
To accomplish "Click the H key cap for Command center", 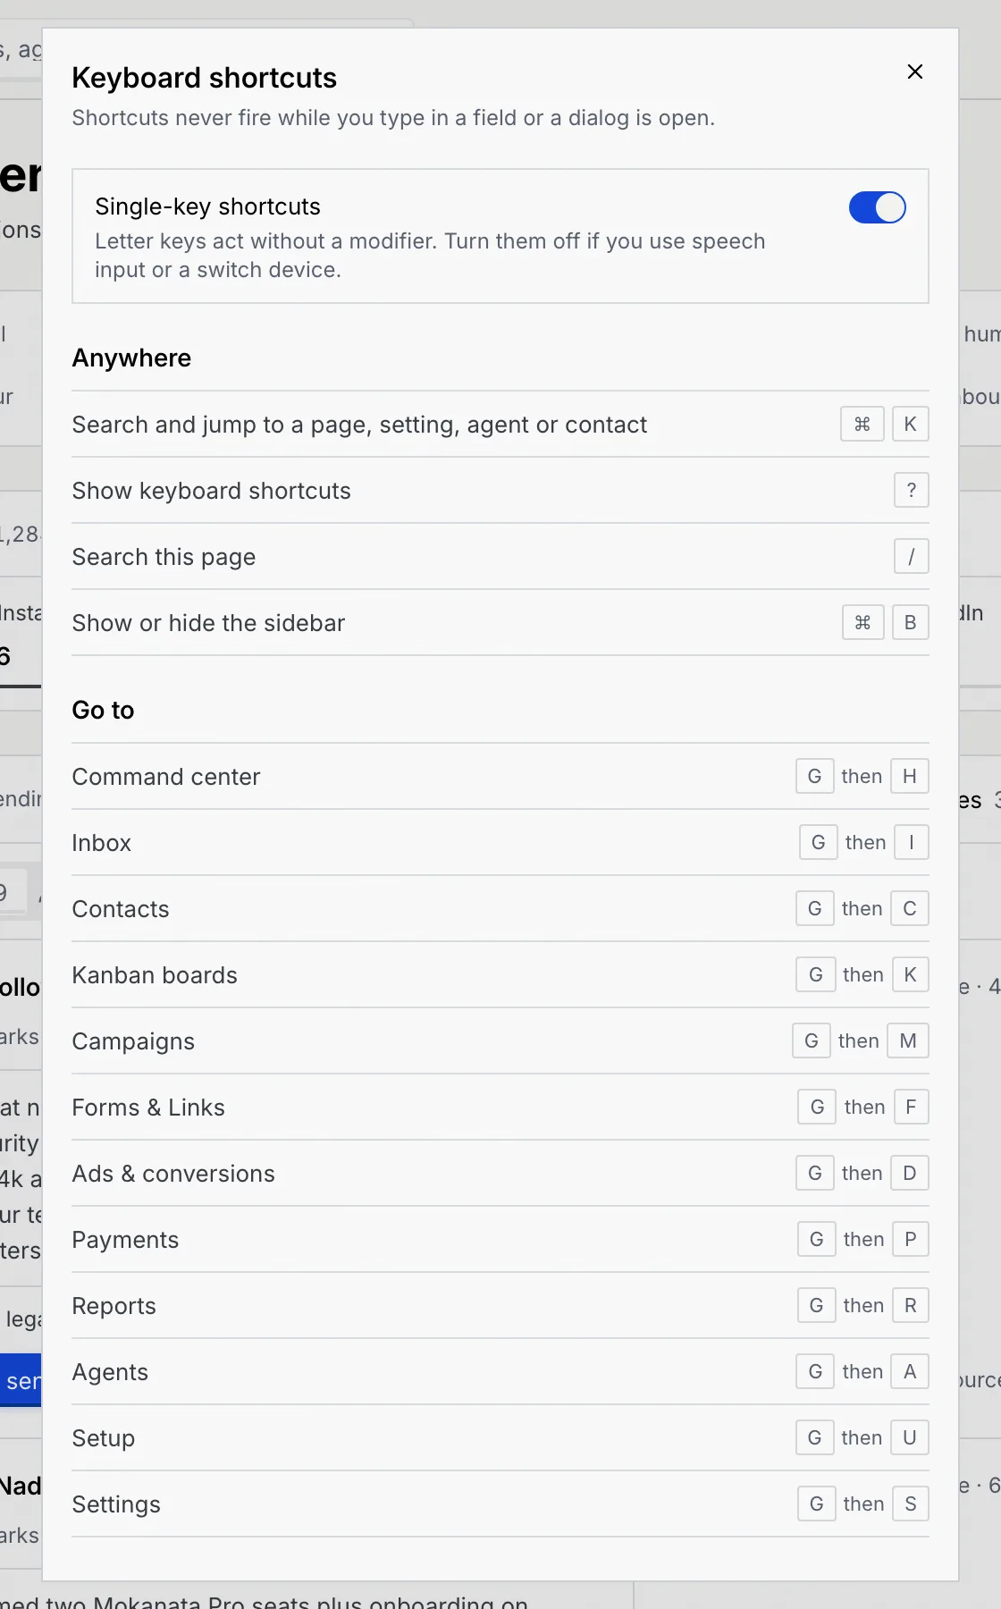I will click(909, 776).
